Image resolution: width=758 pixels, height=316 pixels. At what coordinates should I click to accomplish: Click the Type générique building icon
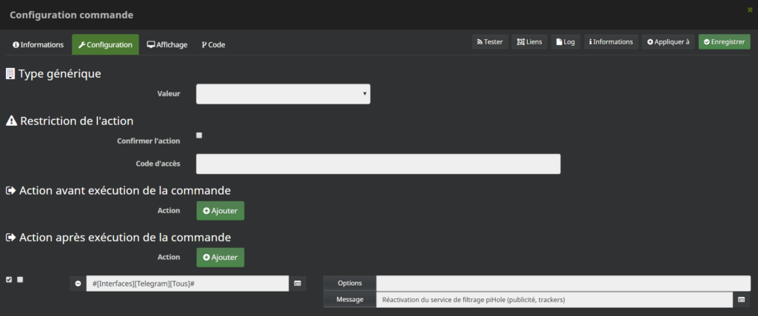point(10,74)
